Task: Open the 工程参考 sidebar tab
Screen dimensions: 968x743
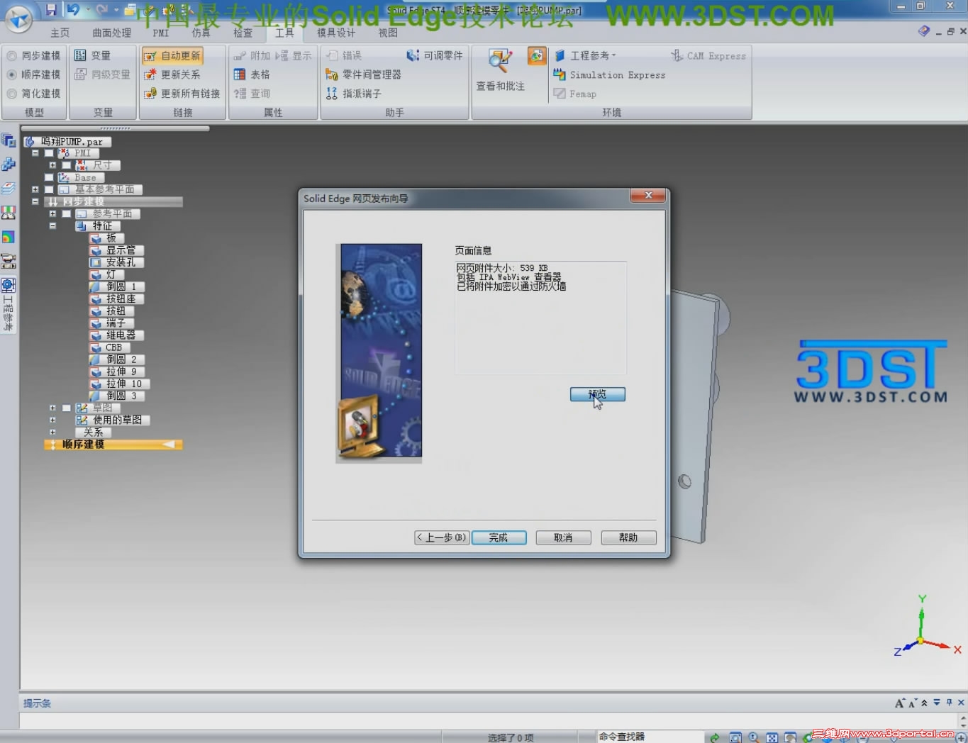Action: click(9, 305)
